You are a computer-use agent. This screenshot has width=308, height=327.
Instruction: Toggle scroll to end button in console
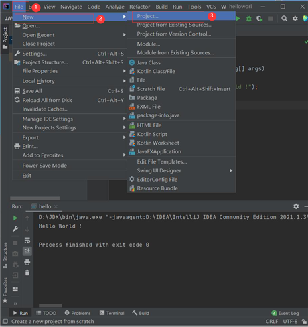tap(27, 251)
